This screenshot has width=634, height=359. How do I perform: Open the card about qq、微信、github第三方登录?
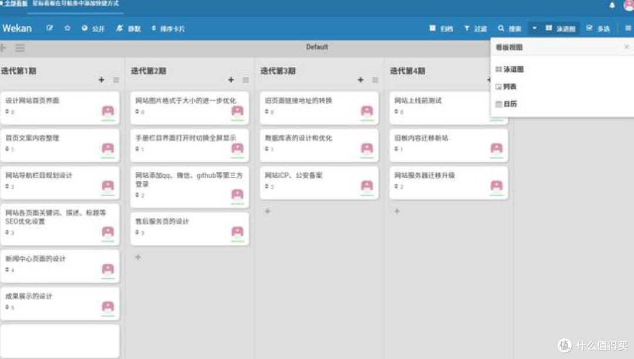pos(190,187)
